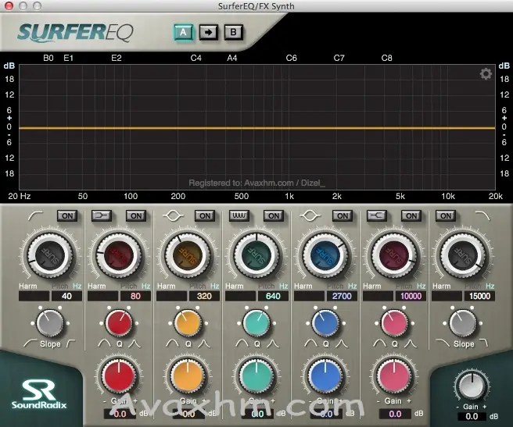Click the 15000 frequency value field
The height and width of the screenshot is (427, 513).
pos(479,296)
